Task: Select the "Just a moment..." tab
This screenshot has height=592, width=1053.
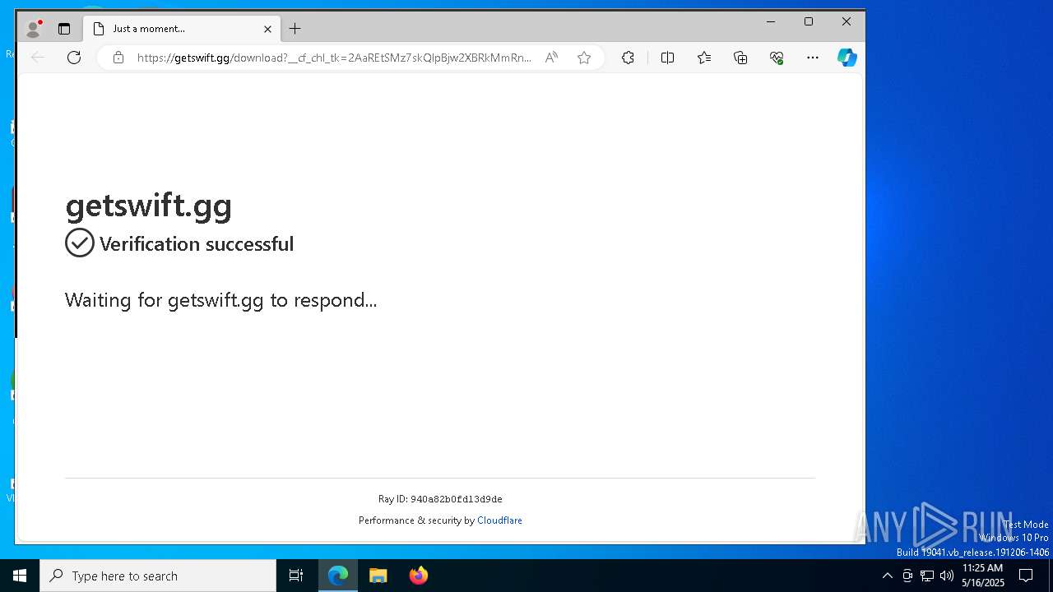Action: pos(181,29)
